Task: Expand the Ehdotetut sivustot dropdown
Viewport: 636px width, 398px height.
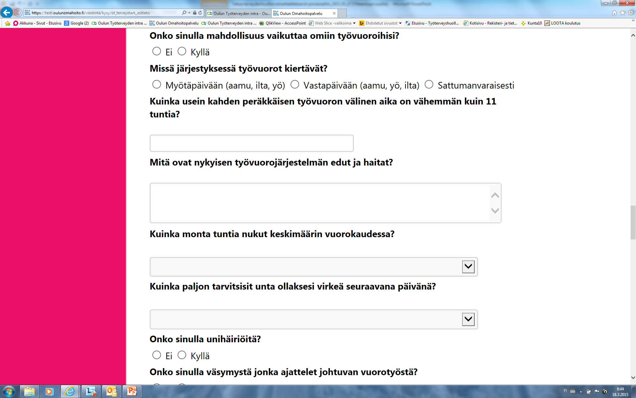Action: click(x=400, y=23)
